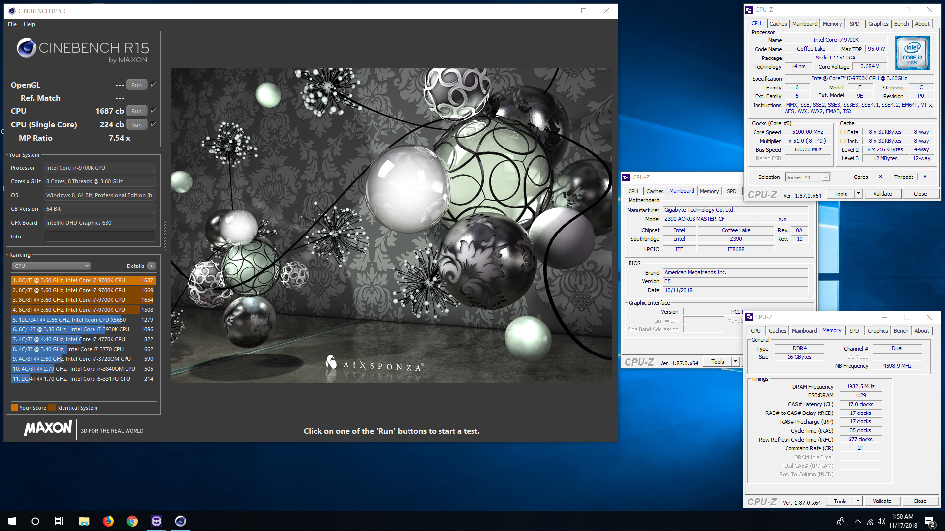Open Tools dropdown arrow in Memory CPU-Z
Image resolution: width=945 pixels, height=531 pixels.
(858, 501)
